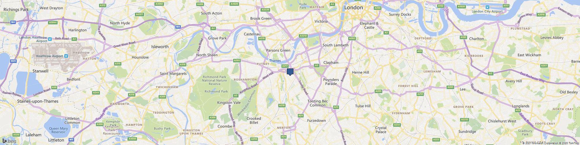The height and width of the screenshot is (145, 580).
Task: Click the A3 road shield near Clapham
Action: pos(317,66)
